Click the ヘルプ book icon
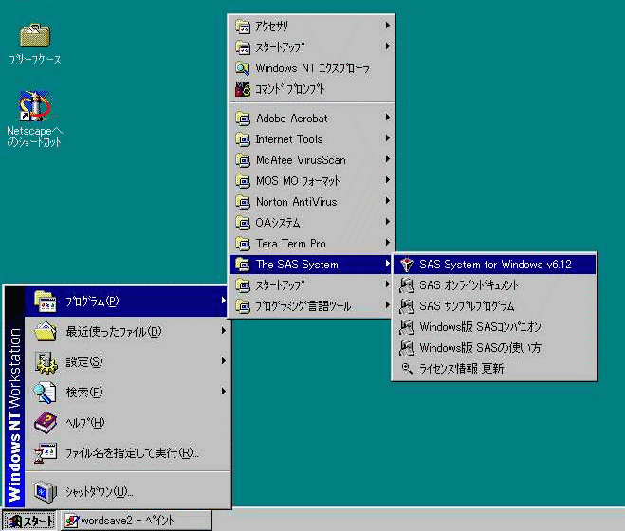Image resolution: width=625 pixels, height=531 pixels. coord(46,422)
